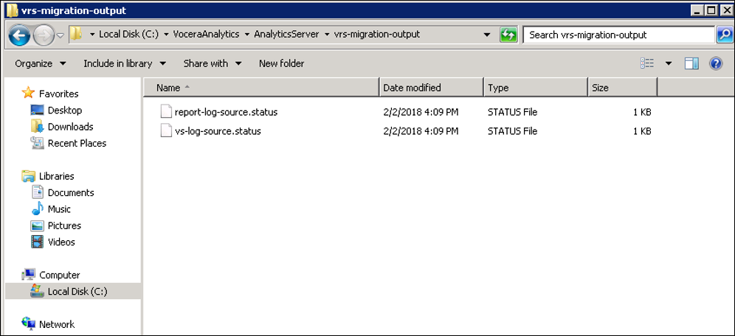735x336 pixels.
Task: Click the Computer monitor icon
Action: [29, 274]
